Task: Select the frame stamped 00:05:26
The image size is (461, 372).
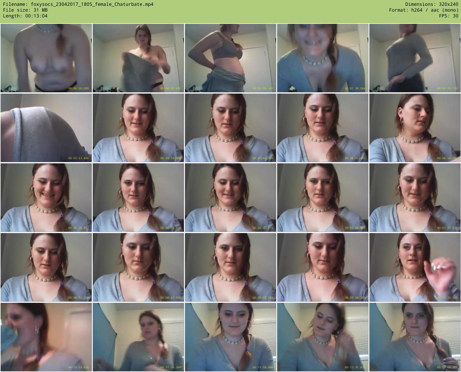Action: pyautogui.click(x=46, y=198)
